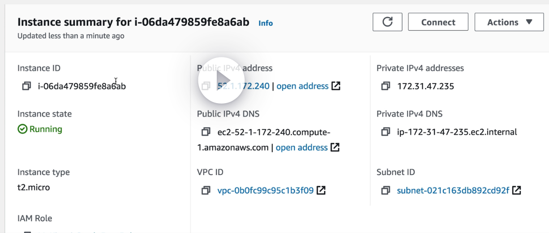The height and width of the screenshot is (233, 549).
Task: Click "open address" link for Public IPv4 DNS
Action: point(301,147)
